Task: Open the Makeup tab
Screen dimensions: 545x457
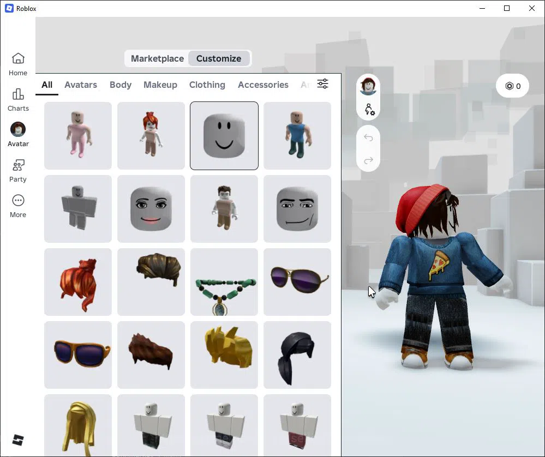Action: coord(160,85)
